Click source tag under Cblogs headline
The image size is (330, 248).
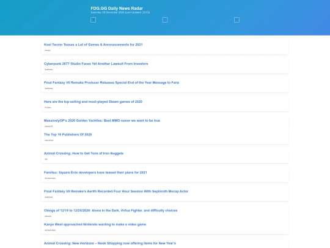coord(48,216)
